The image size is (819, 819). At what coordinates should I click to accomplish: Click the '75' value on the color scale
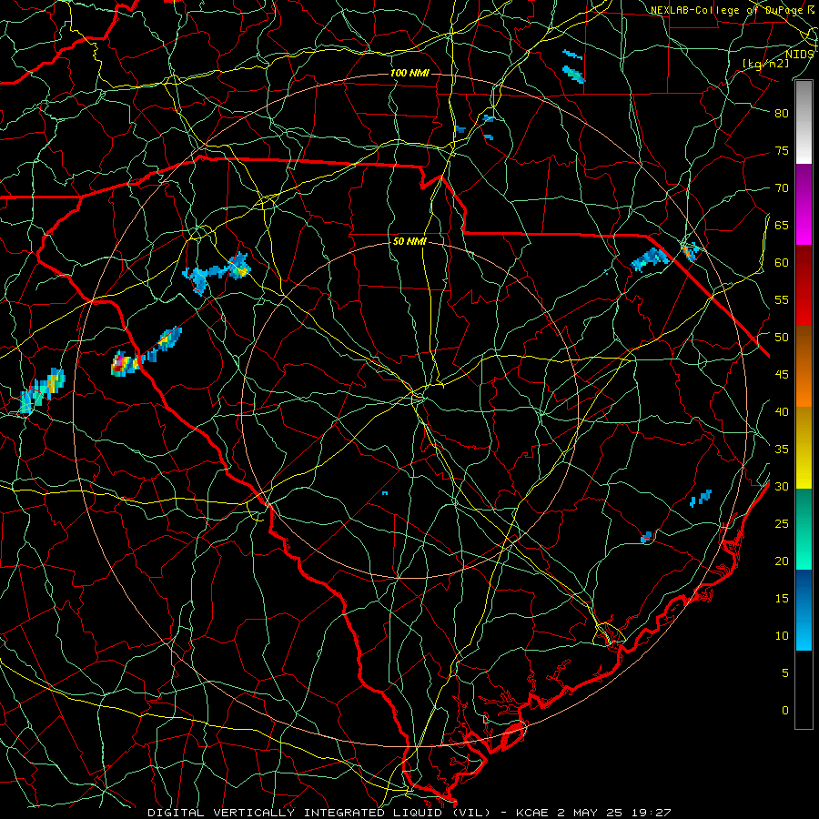(782, 150)
